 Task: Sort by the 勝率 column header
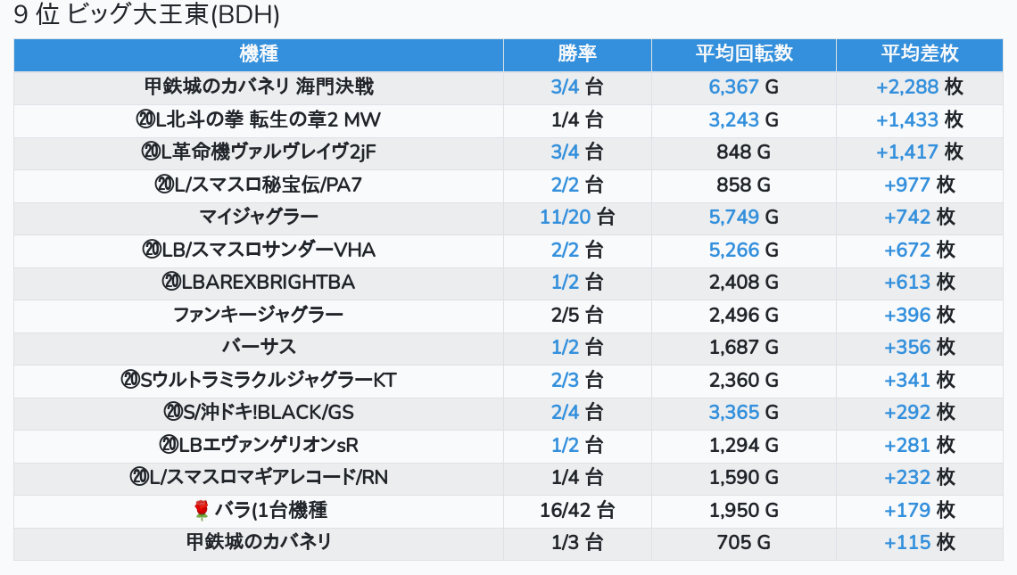[x=577, y=54]
